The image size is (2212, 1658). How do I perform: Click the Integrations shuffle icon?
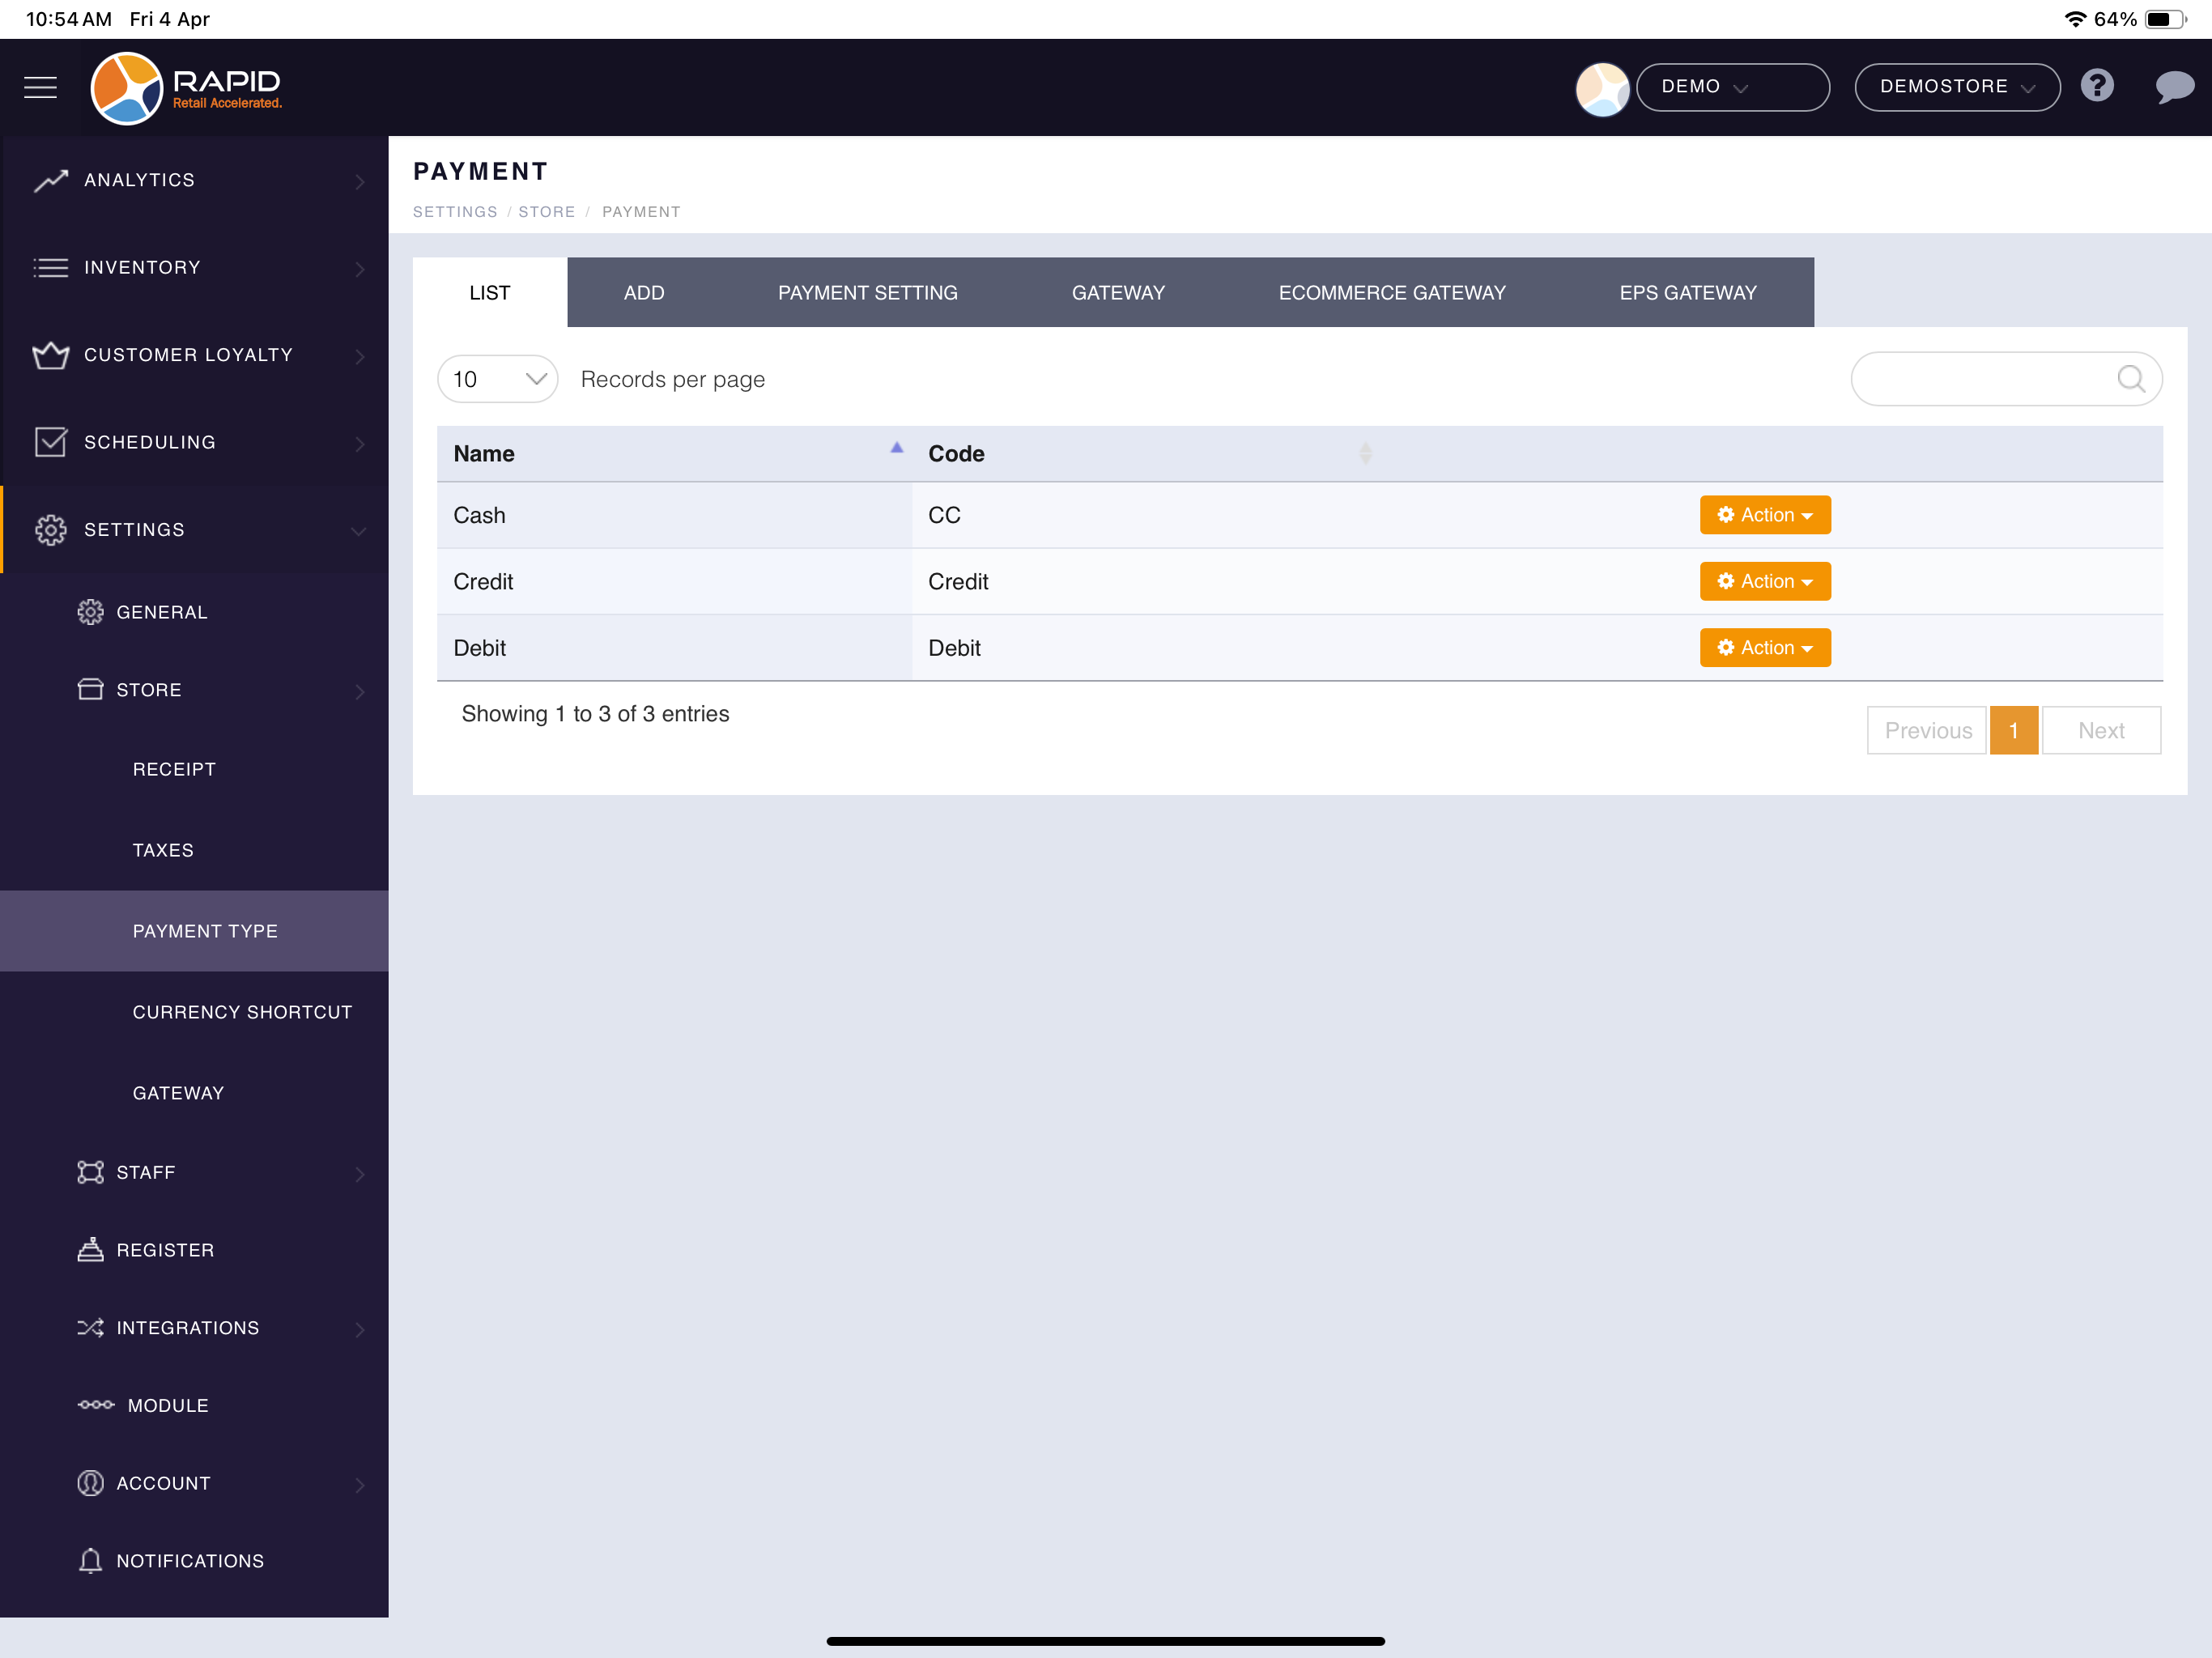(90, 1328)
